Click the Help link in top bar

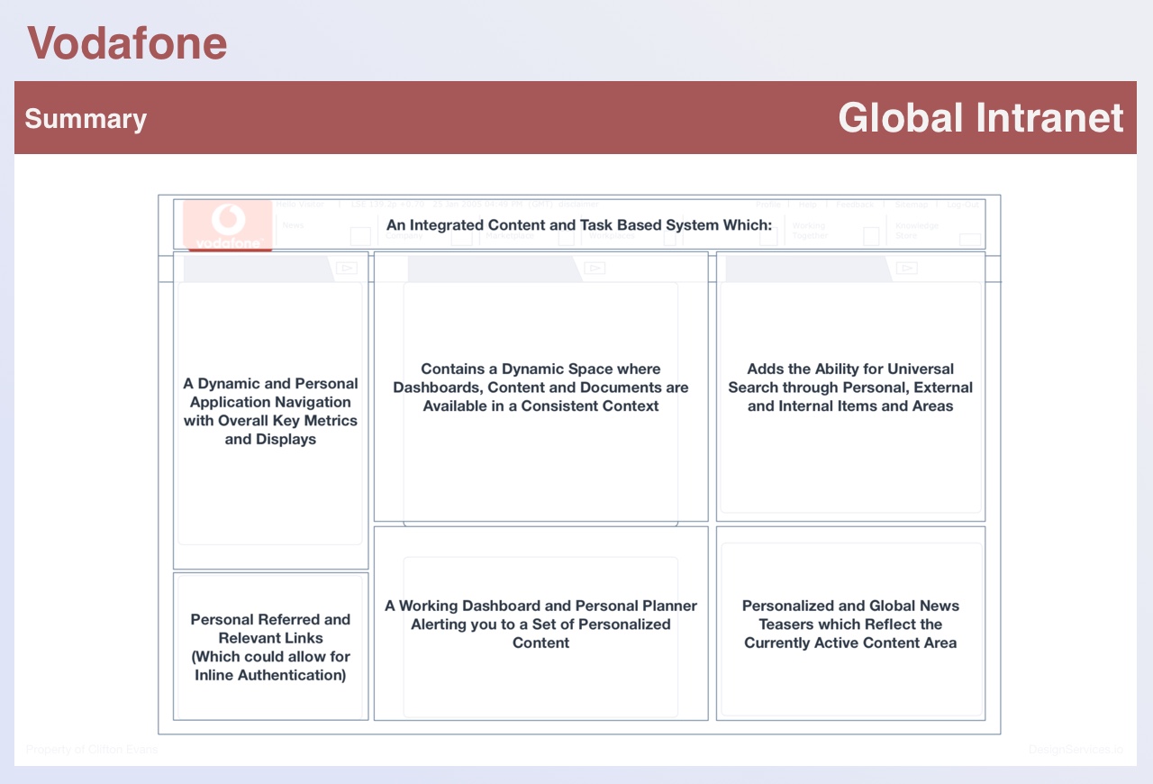[x=807, y=205]
